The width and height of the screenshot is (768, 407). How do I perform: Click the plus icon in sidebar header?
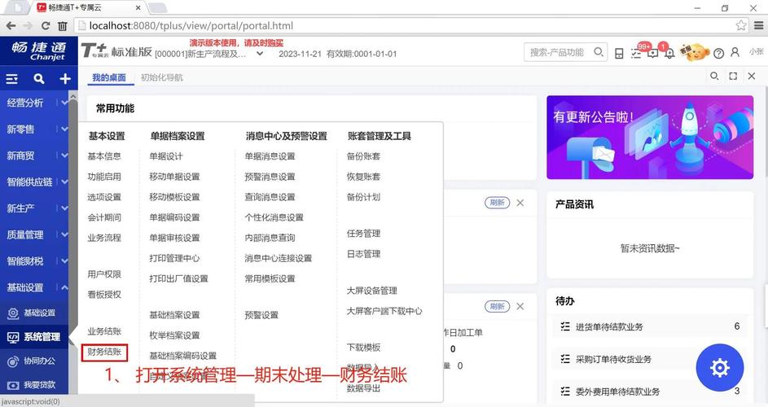click(x=64, y=78)
